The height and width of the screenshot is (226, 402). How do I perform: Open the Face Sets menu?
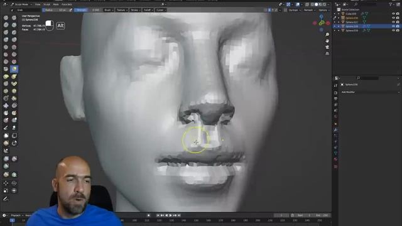(67, 4)
